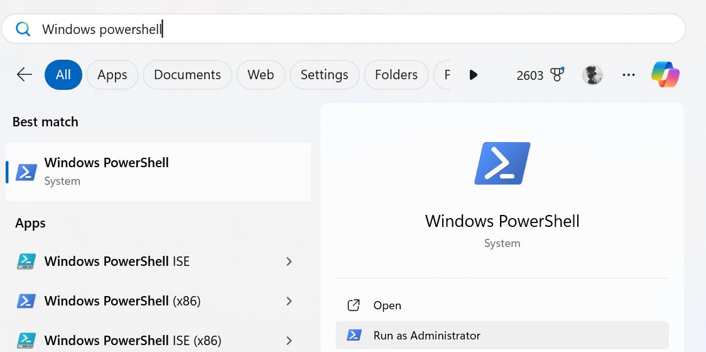The height and width of the screenshot is (352, 706).
Task: Open the Windows PowerShell best match
Action: click(158, 172)
